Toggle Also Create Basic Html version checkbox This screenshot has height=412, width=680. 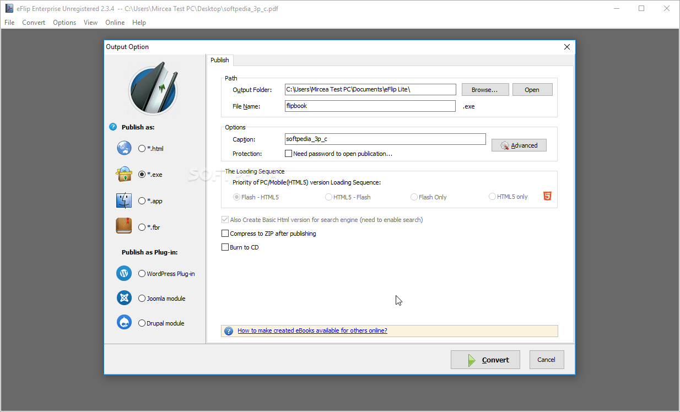tap(225, 220)
